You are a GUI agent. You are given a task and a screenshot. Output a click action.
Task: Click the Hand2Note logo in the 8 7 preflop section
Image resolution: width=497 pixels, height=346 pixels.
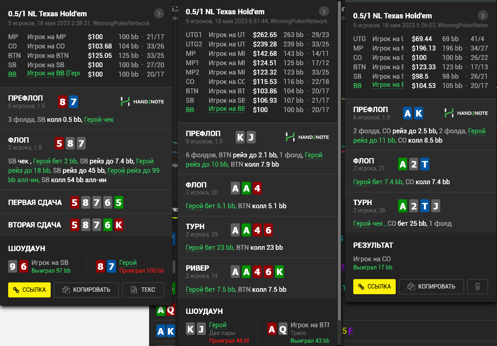pos(142,101)
